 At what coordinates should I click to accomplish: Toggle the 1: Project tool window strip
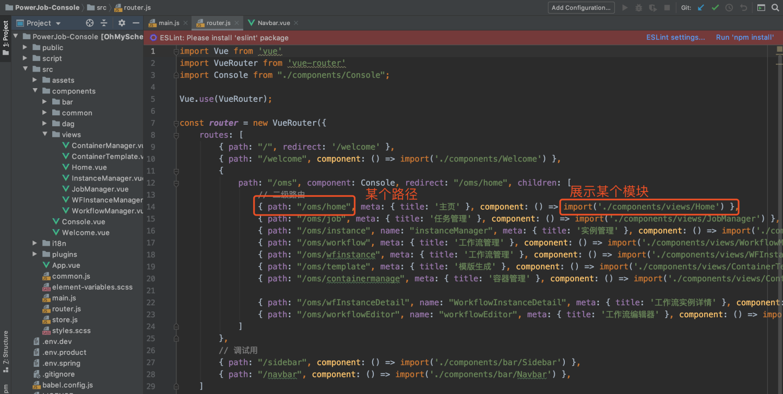(x=6, y=38)
